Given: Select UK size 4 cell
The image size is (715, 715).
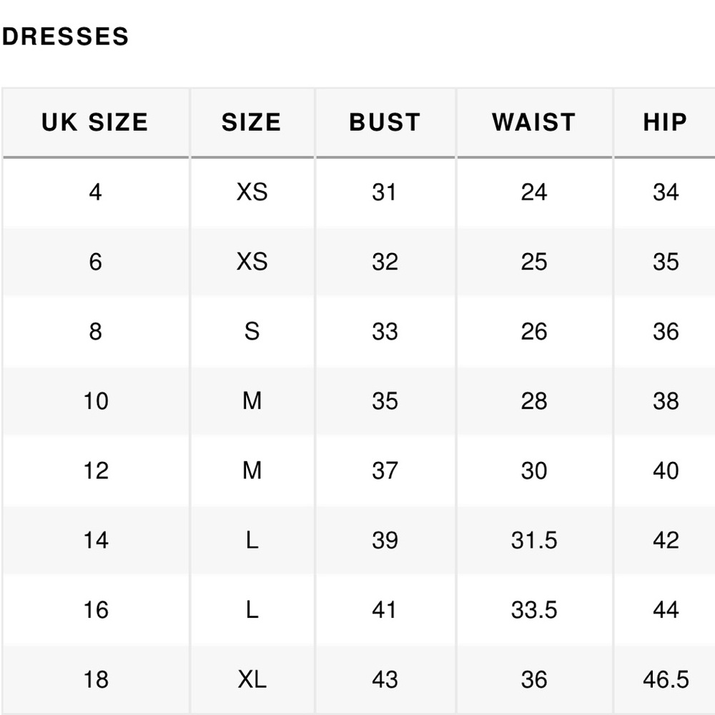Looking at the screenshot, I should point(95,192).
